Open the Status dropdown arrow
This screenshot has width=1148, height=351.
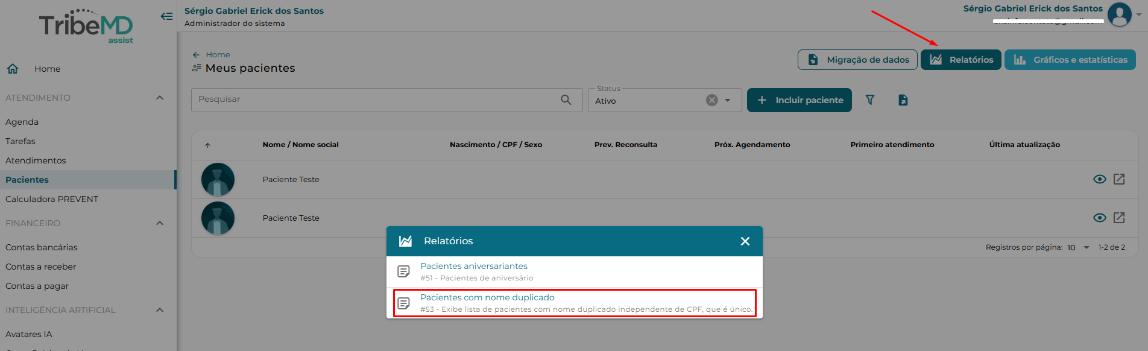click(728, 100)
